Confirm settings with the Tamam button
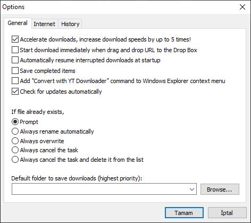 coord(184,212)
